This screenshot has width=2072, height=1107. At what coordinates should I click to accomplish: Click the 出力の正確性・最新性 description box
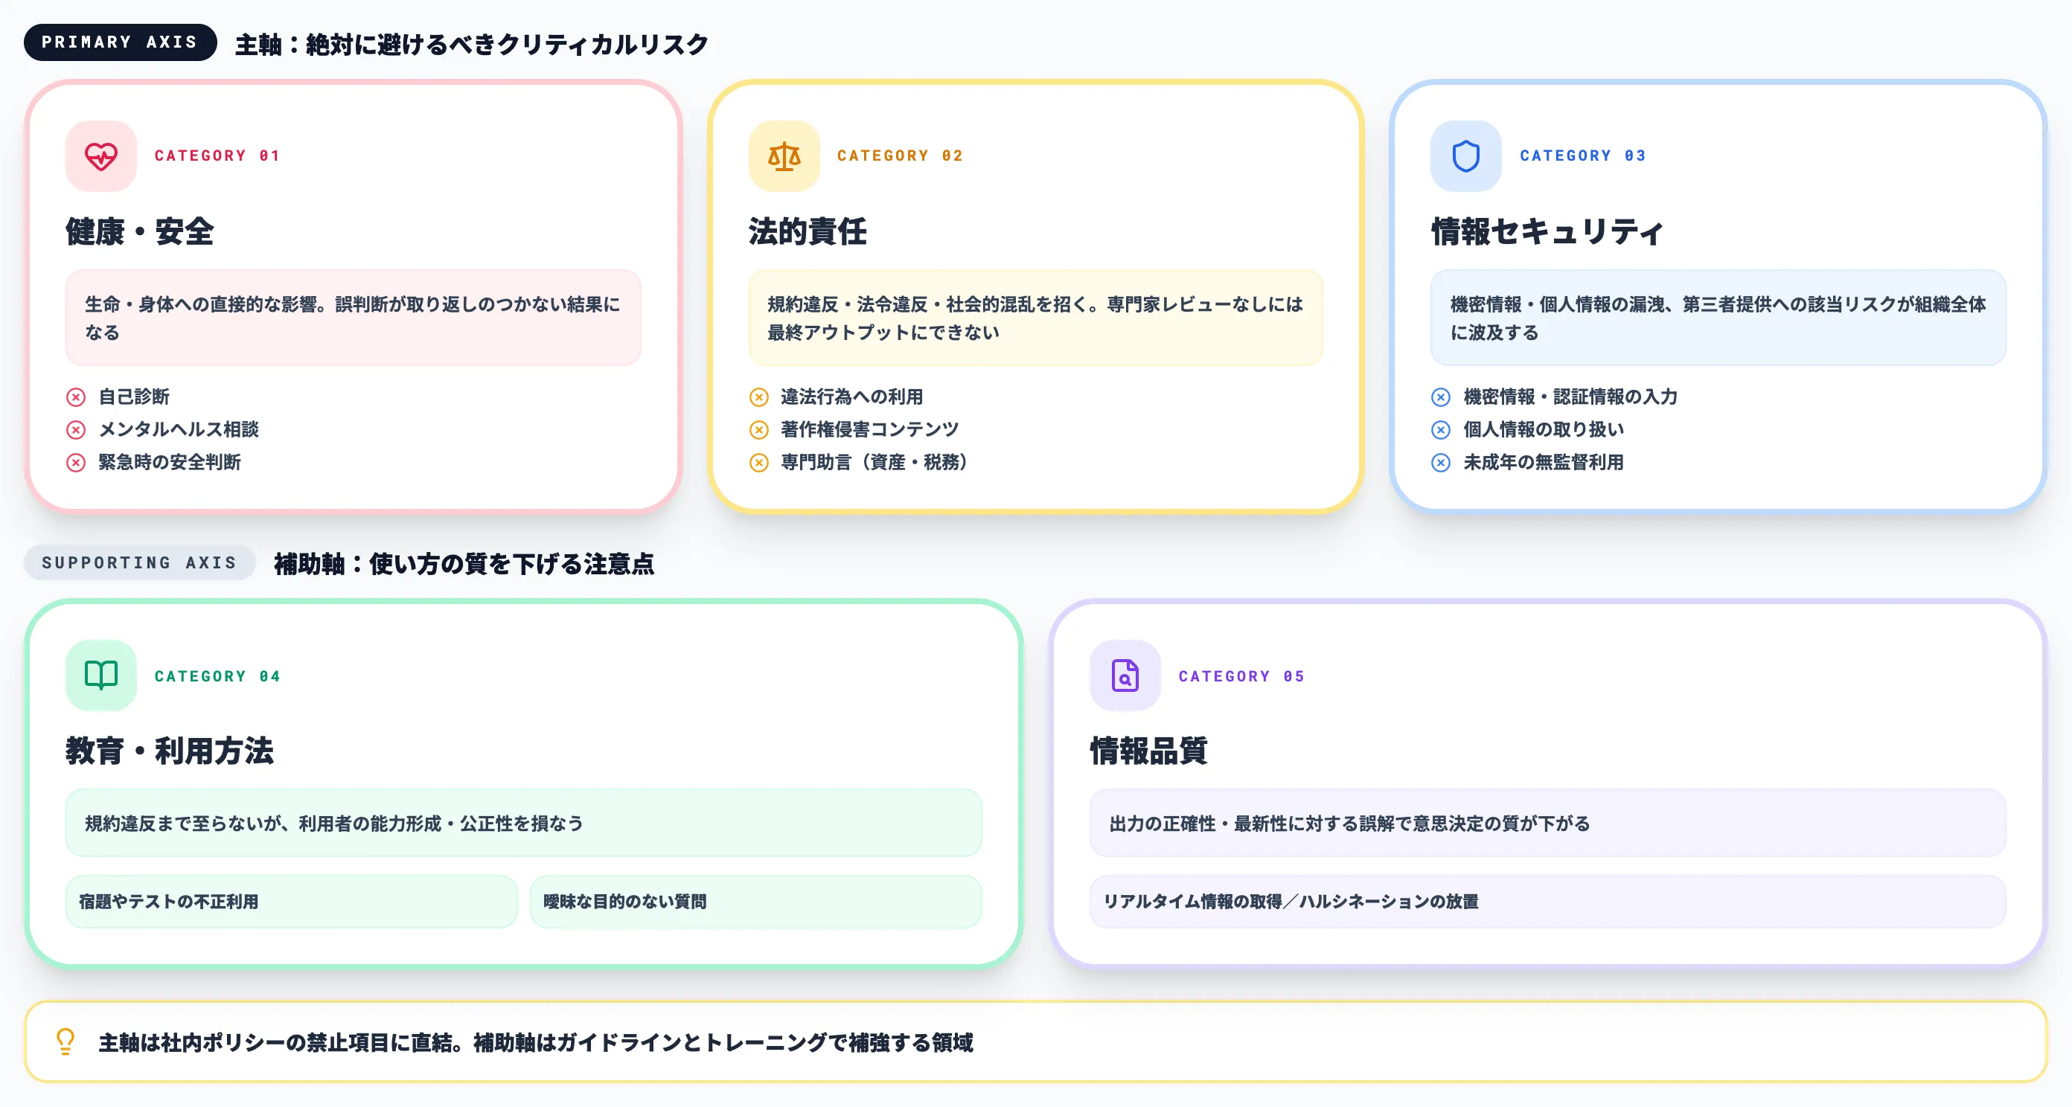tap(1547, 824)
